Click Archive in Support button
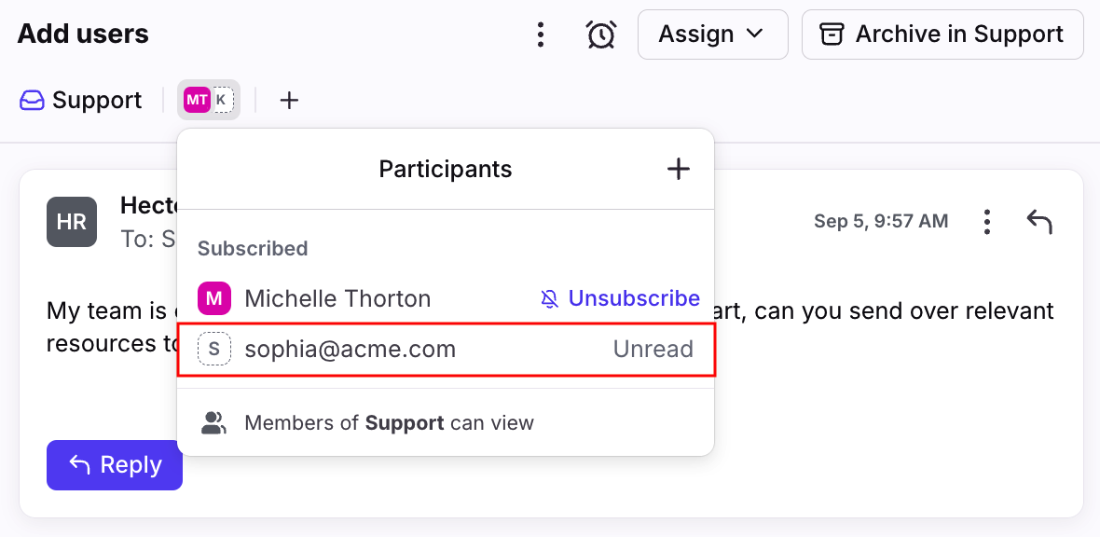This screenshot has height=537, width=1100. pyautogui.click(x=942, y=34)
